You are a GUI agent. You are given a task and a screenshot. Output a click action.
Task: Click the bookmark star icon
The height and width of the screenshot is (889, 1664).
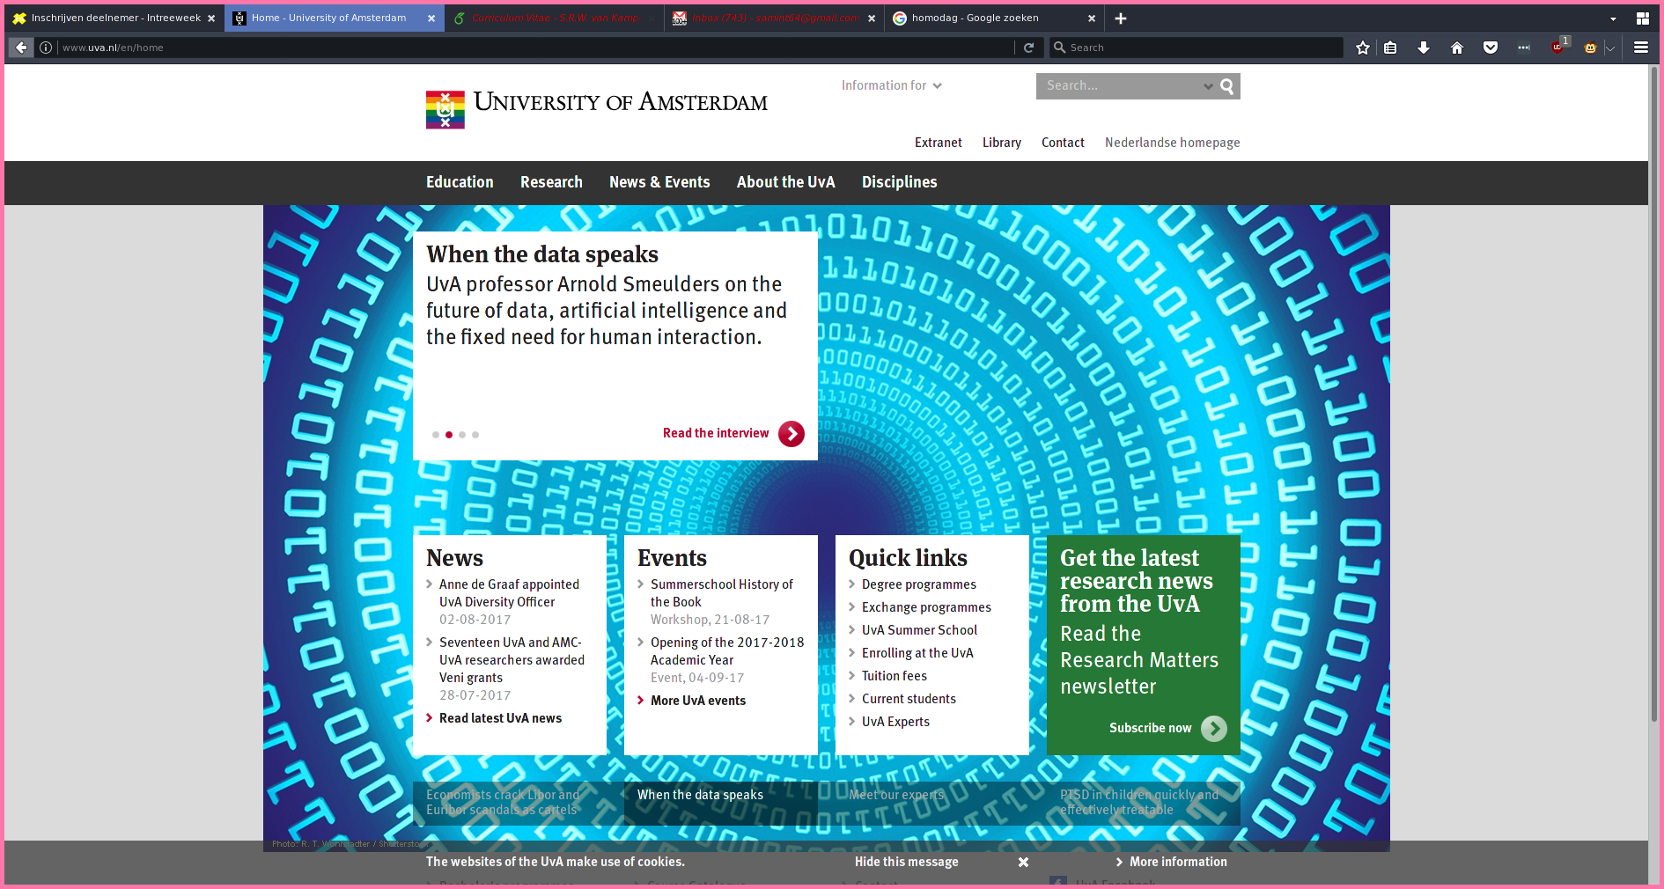(1363, 48)
